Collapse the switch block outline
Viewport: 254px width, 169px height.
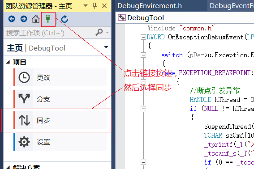[x=143, y=55]
